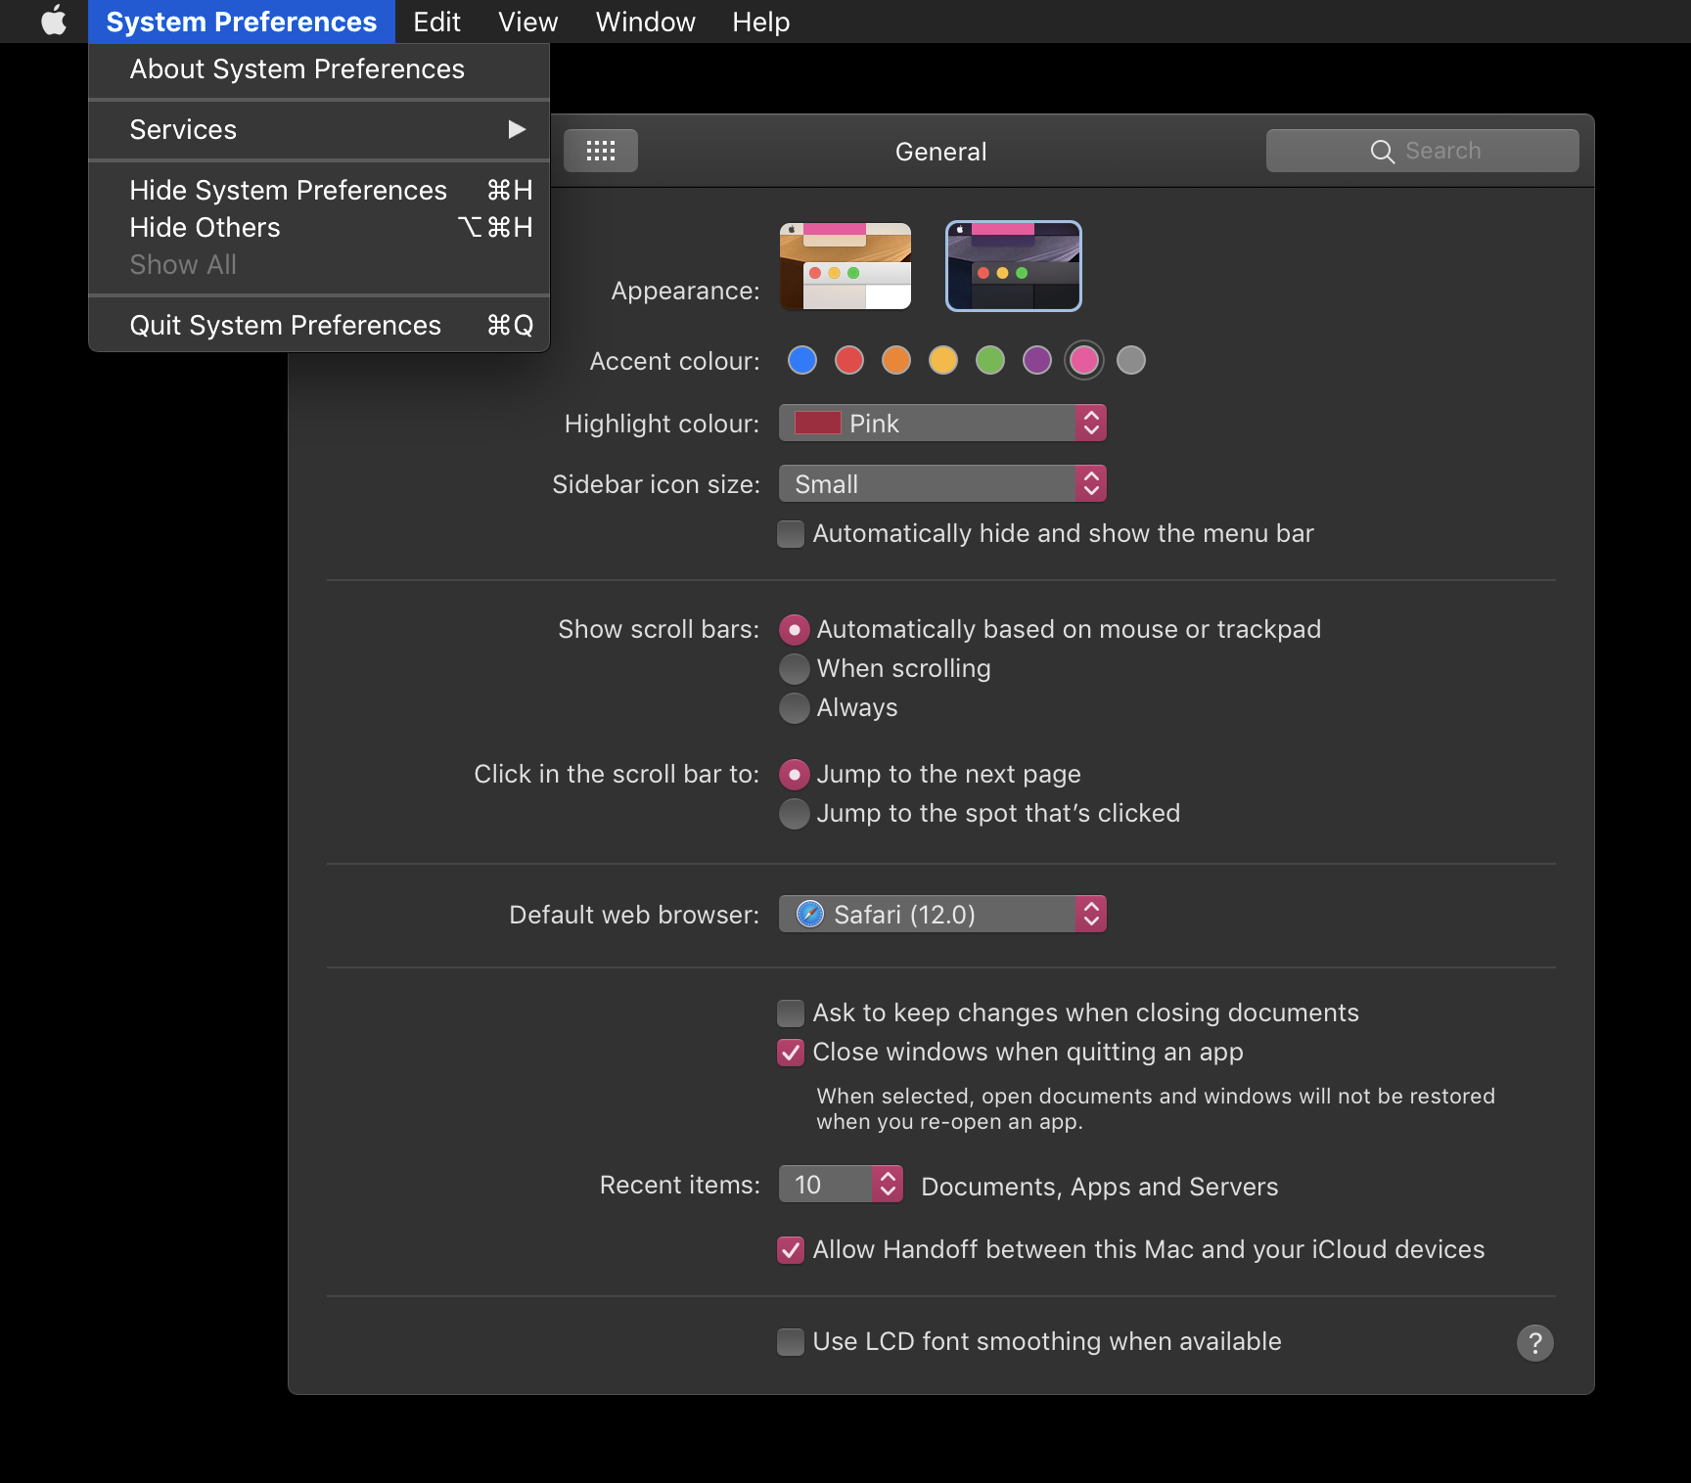Select Jump to the spot that's clicked
This screenshot has height=1483, width=1691.
pos(795,813)
